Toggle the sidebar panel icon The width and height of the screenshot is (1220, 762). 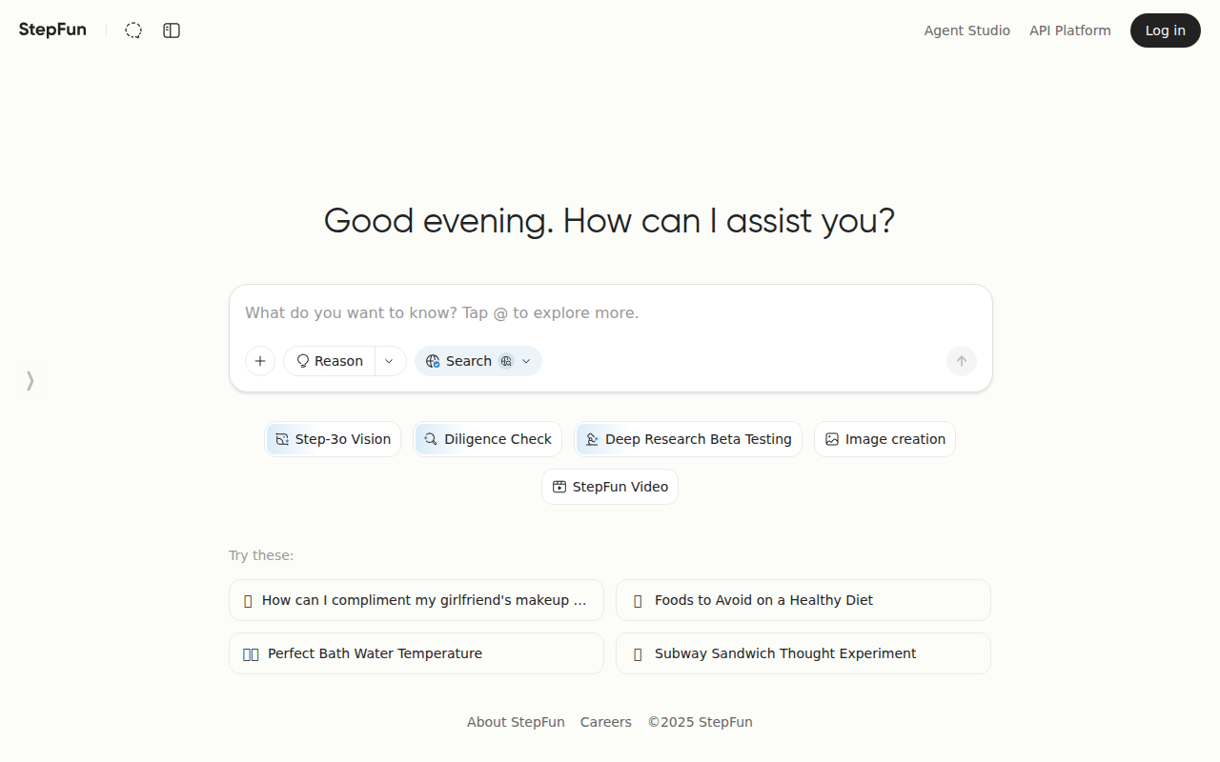click(x=172, y=30)
